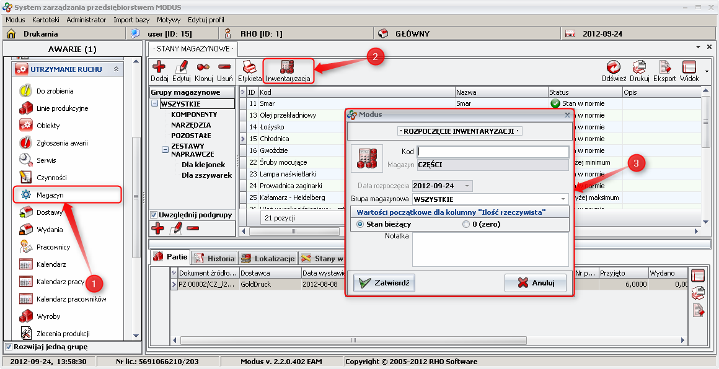Switch to the Historia tab
Screen dimensions: 719x369
(214, 258)
